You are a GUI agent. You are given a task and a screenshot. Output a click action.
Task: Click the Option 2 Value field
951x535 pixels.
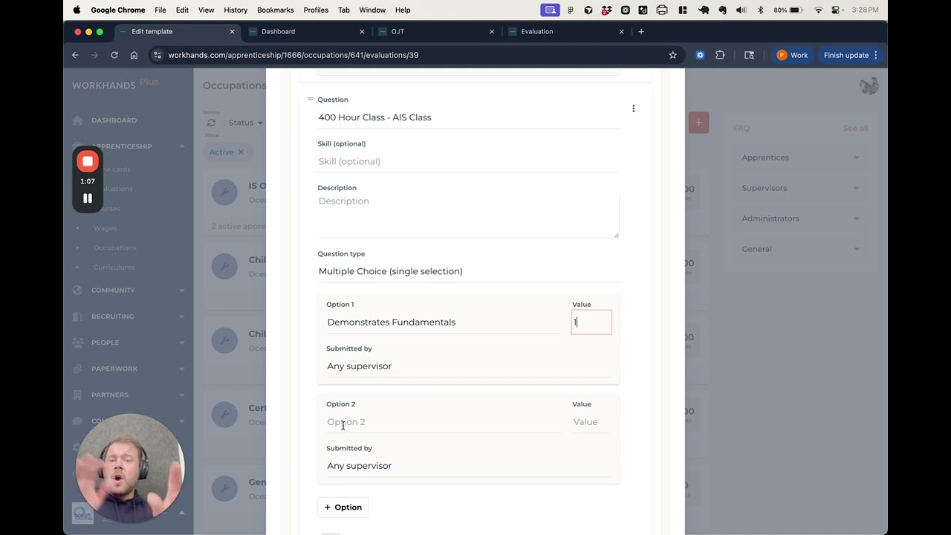(591, 422)
